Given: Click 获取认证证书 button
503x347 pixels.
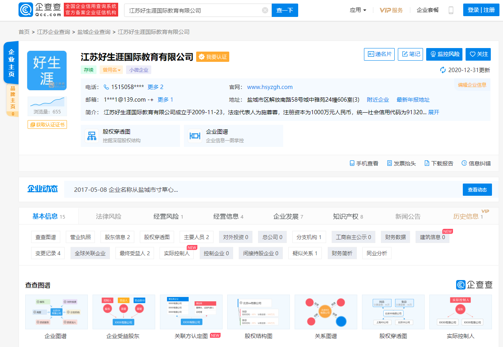Looking at the screenshot, I should tap(47, 125).
